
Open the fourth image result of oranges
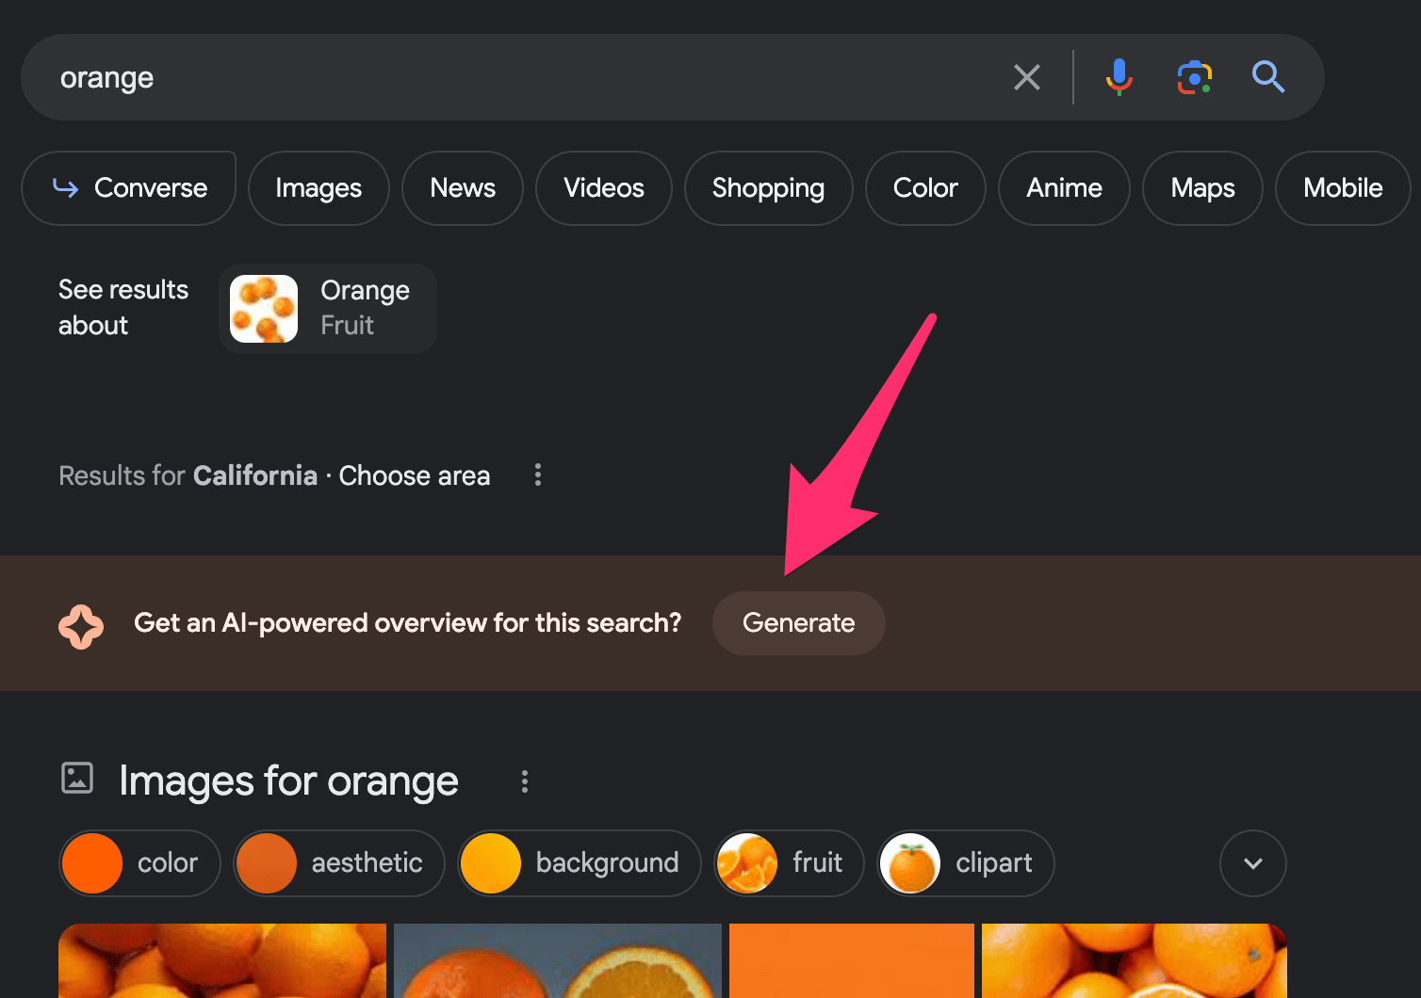(1135, 960)
